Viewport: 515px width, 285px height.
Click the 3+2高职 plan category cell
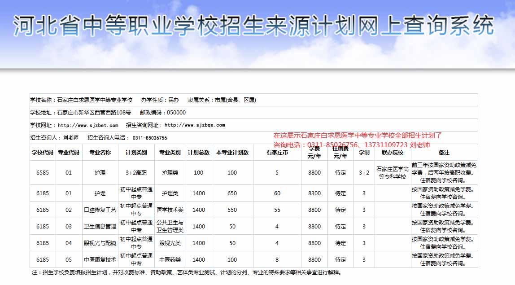pos(136,173)
